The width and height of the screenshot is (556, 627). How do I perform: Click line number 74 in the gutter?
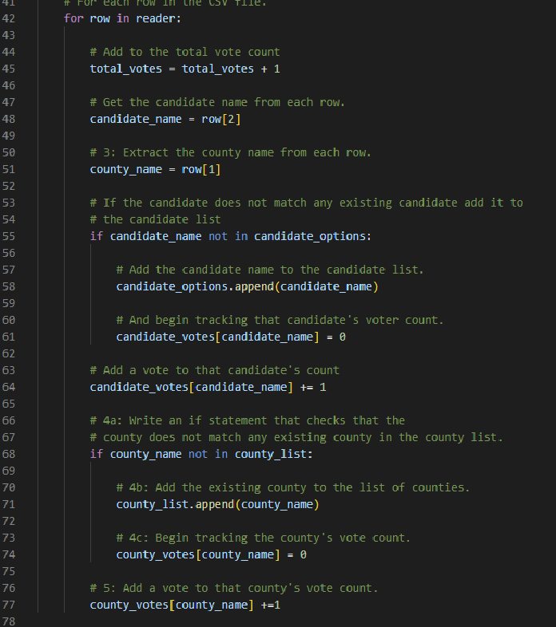(9, 554)
